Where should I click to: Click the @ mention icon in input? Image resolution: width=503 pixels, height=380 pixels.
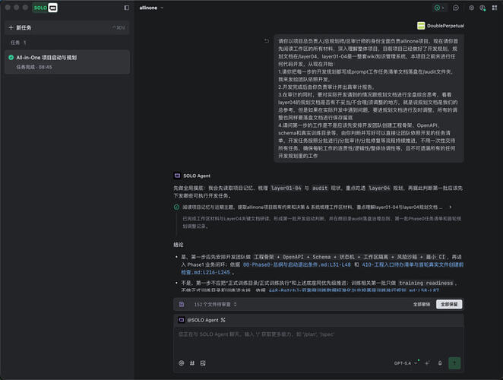click(x=182, y=363)
